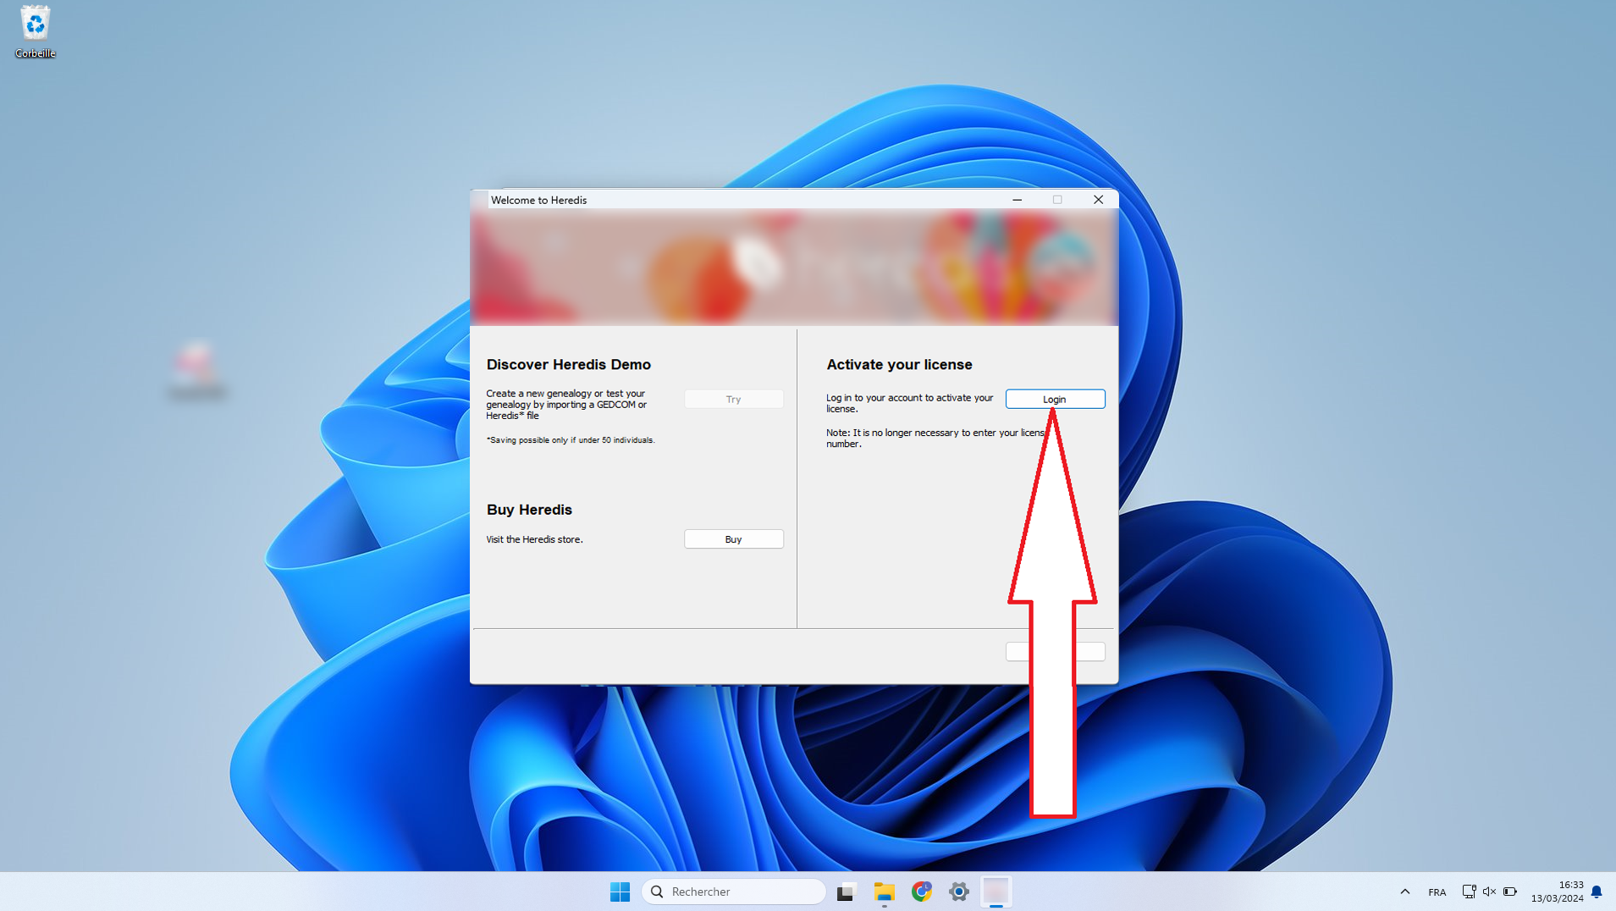
Task: Select the running Heredis app taskbar icon
Action: click(x=996, y=892)
